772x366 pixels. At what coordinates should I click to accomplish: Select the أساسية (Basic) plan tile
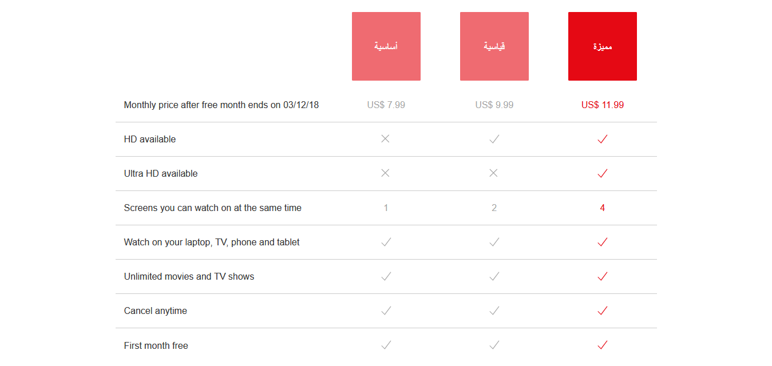tap(386, 46)
